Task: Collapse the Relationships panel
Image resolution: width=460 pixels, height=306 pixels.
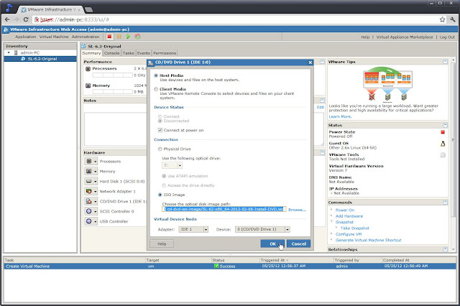Action: pyautogui.click(x=446, y=249)
